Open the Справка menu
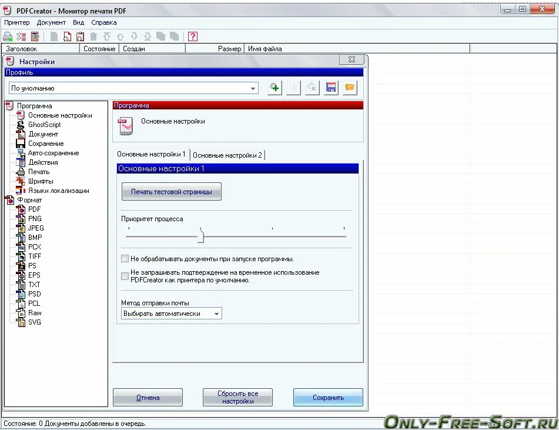Viewport: 559px width, 430px height. tap(103, 22)
